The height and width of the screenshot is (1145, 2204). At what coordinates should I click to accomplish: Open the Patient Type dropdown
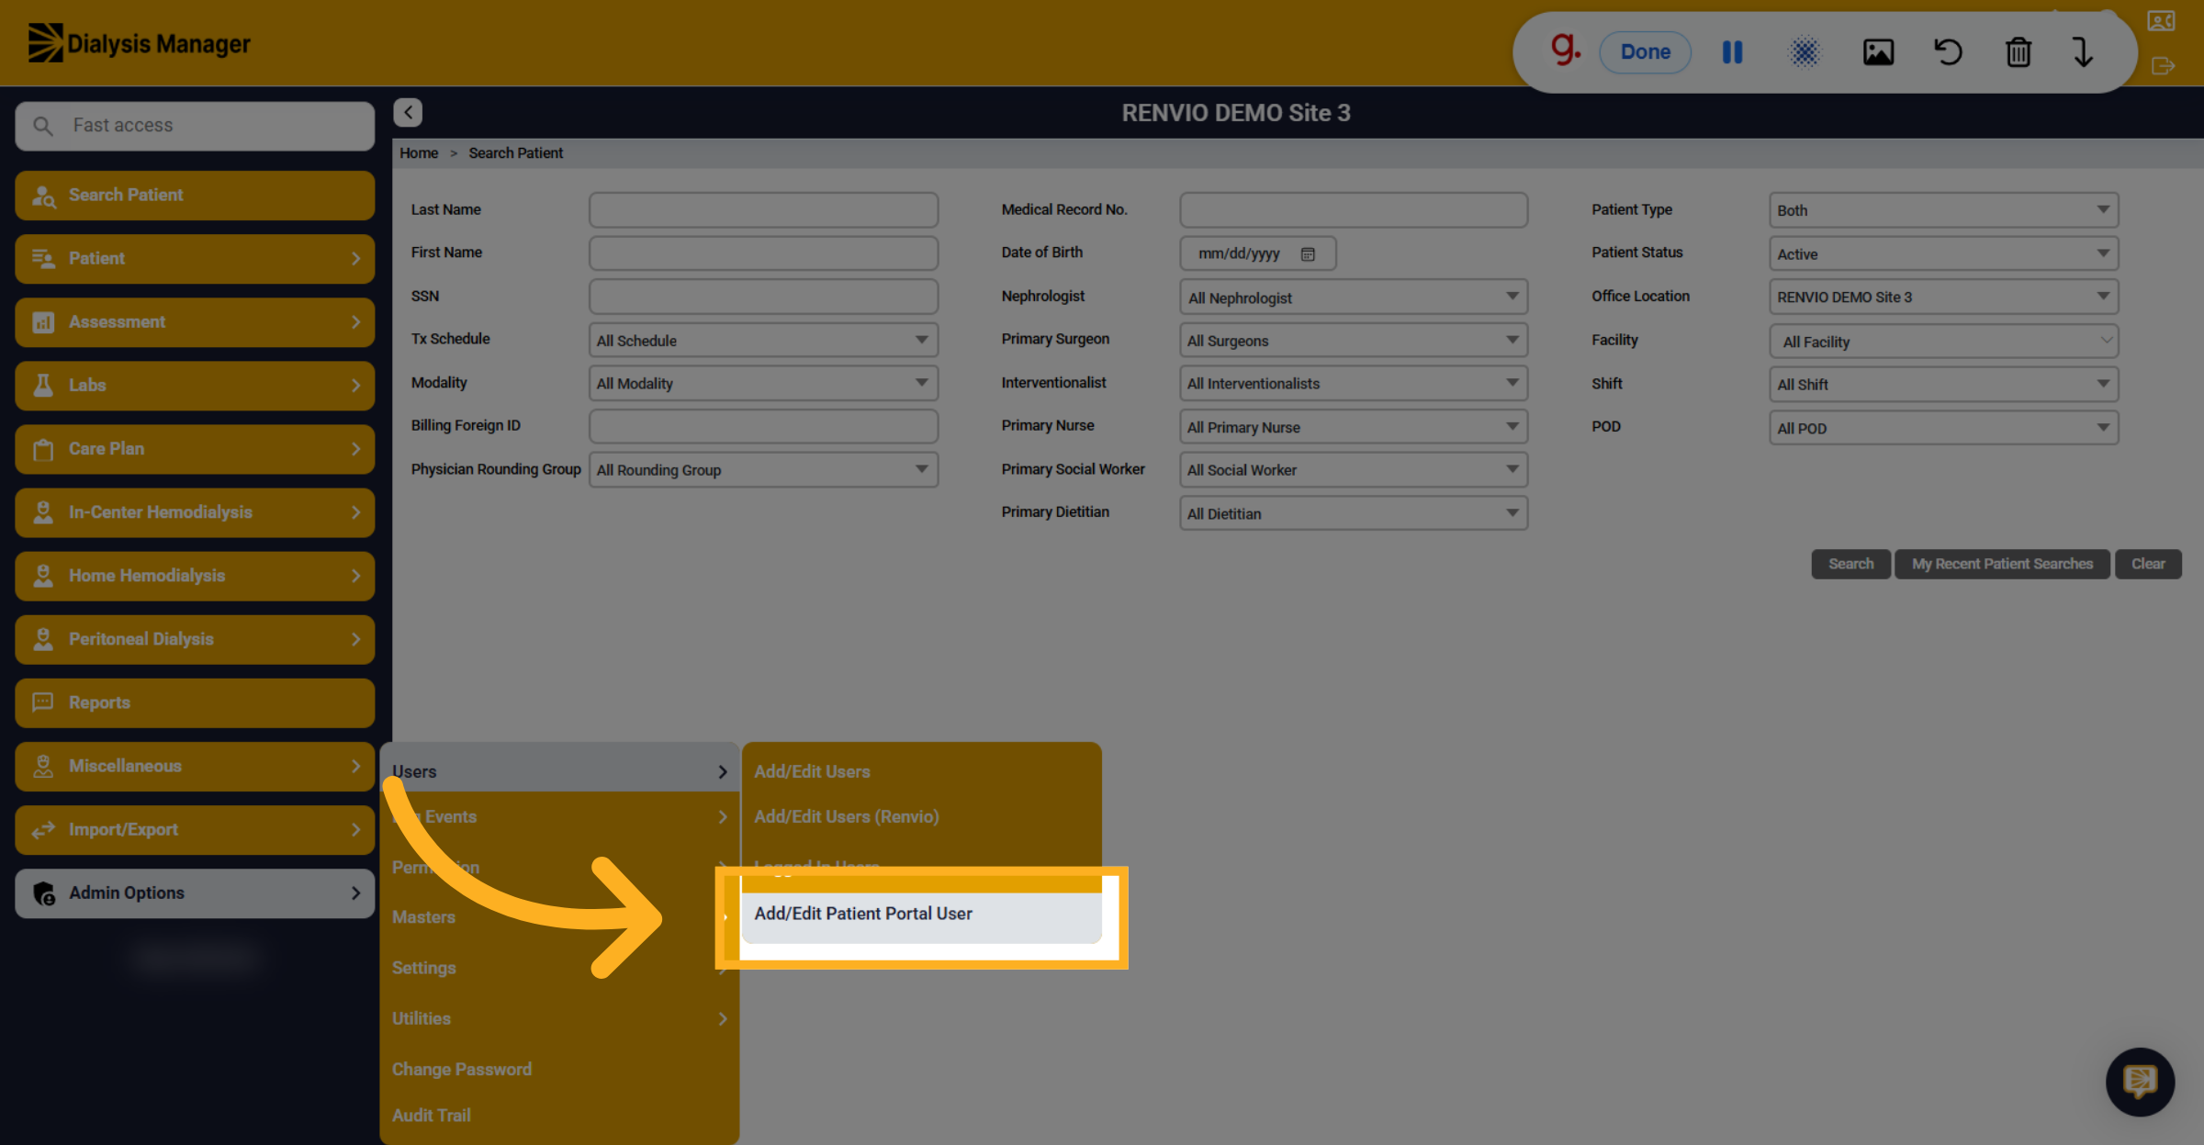(1943, 210)
